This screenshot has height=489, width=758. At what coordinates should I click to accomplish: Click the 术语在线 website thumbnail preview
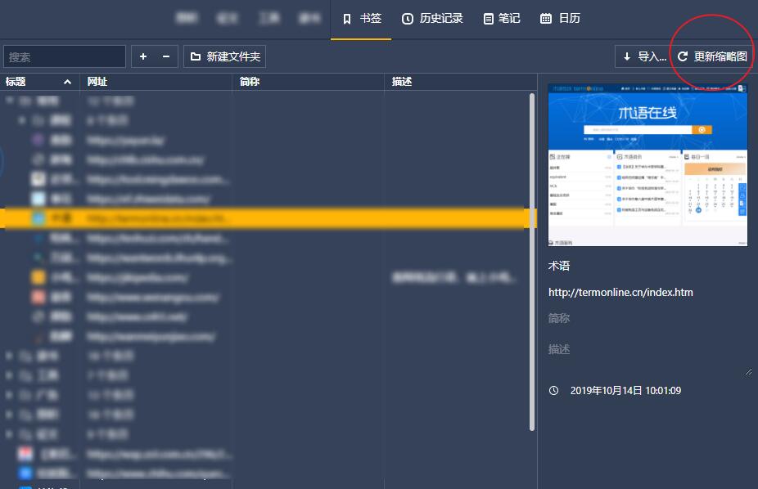click(x=647, y=164)
